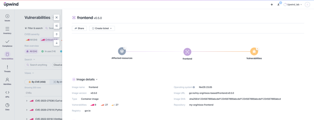Viewport: 314px width, 120px height.
Task: Open APIs sidebar section
Action: click(x=7, y=94)
